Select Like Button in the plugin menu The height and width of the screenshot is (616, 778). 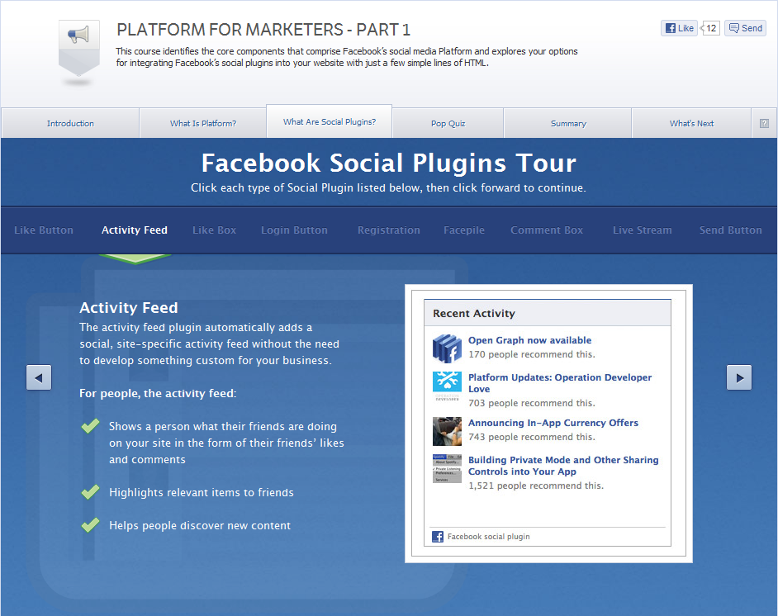44,230
